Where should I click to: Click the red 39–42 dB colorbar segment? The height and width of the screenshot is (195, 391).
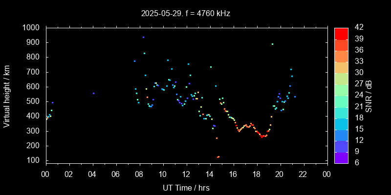coord(341,33)
